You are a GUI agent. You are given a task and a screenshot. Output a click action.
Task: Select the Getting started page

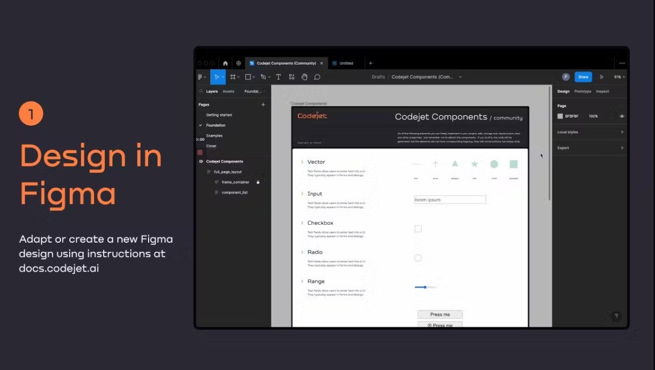pyautogui.click(x=219, y=115)
